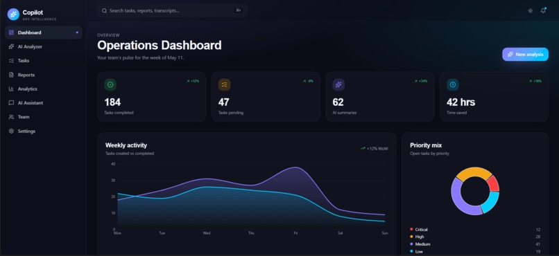Open AI Assistant in the sidebar

44,103
